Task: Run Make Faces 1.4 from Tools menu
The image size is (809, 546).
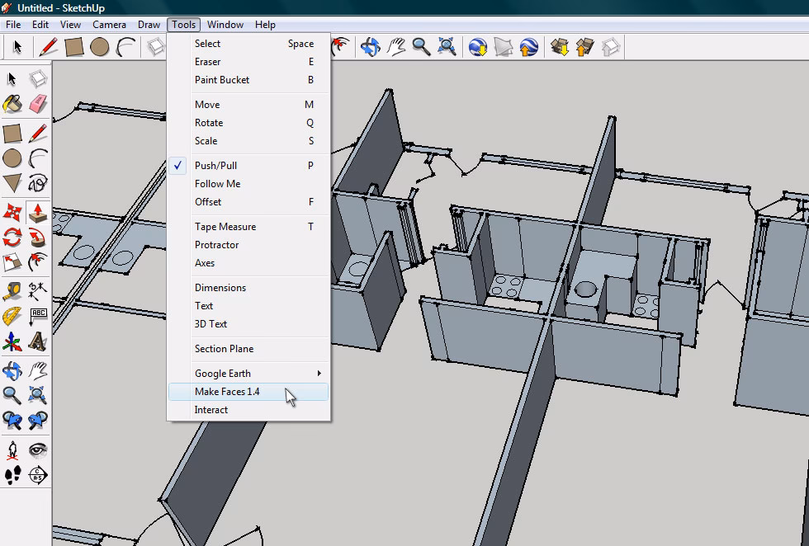Action: pyautogui.click(x=227, y=392)
